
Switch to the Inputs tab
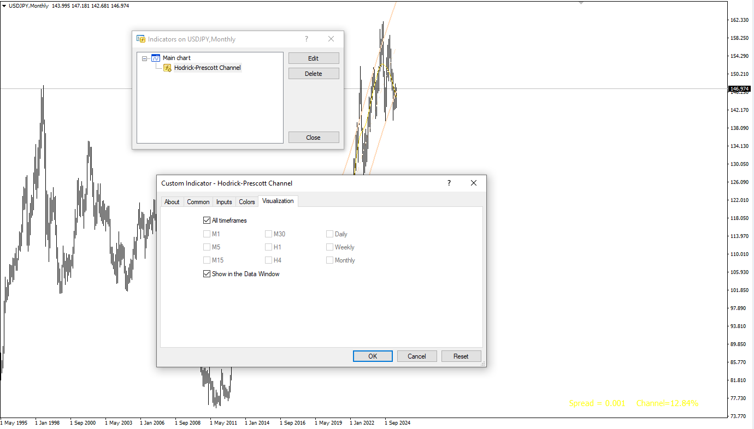point(224,202)
